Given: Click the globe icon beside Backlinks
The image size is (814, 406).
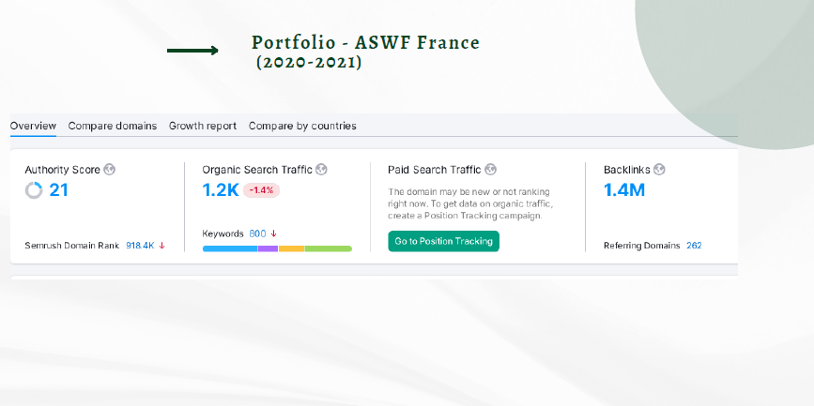Looking at the screenshot, I should [659, 170].
